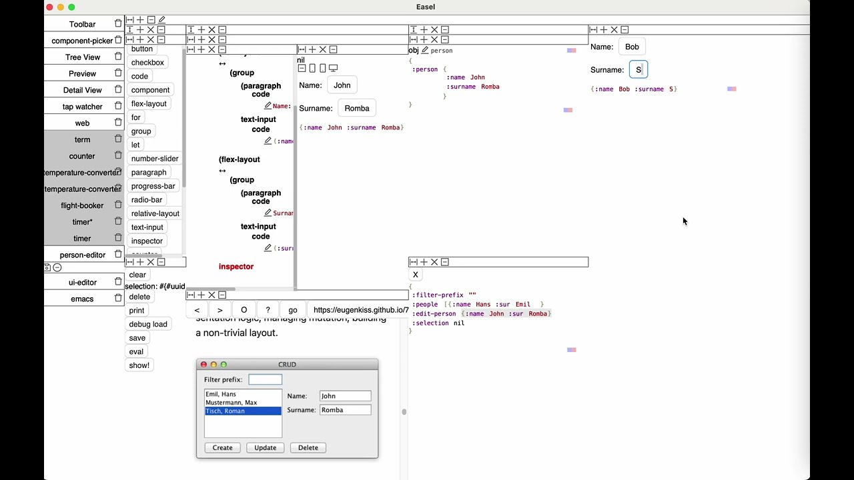The image size is (854, 480).
Task: Click pencil icon next to Surname code in tree
Action: (268, 213)
